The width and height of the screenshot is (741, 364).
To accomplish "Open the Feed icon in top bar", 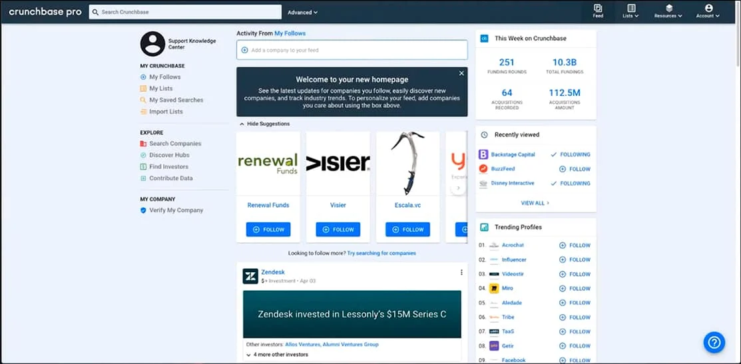I will coord(598,11).
